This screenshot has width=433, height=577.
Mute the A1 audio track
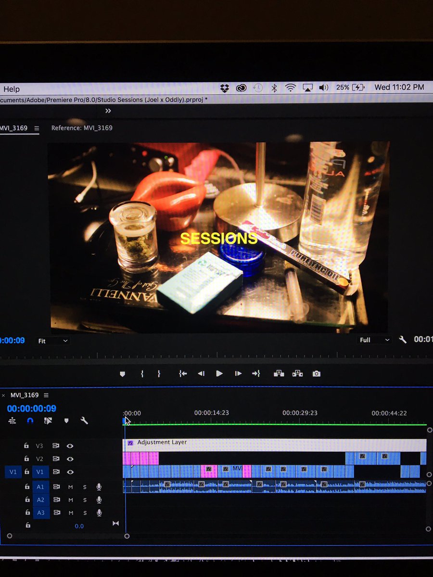[x=70, y=487]
